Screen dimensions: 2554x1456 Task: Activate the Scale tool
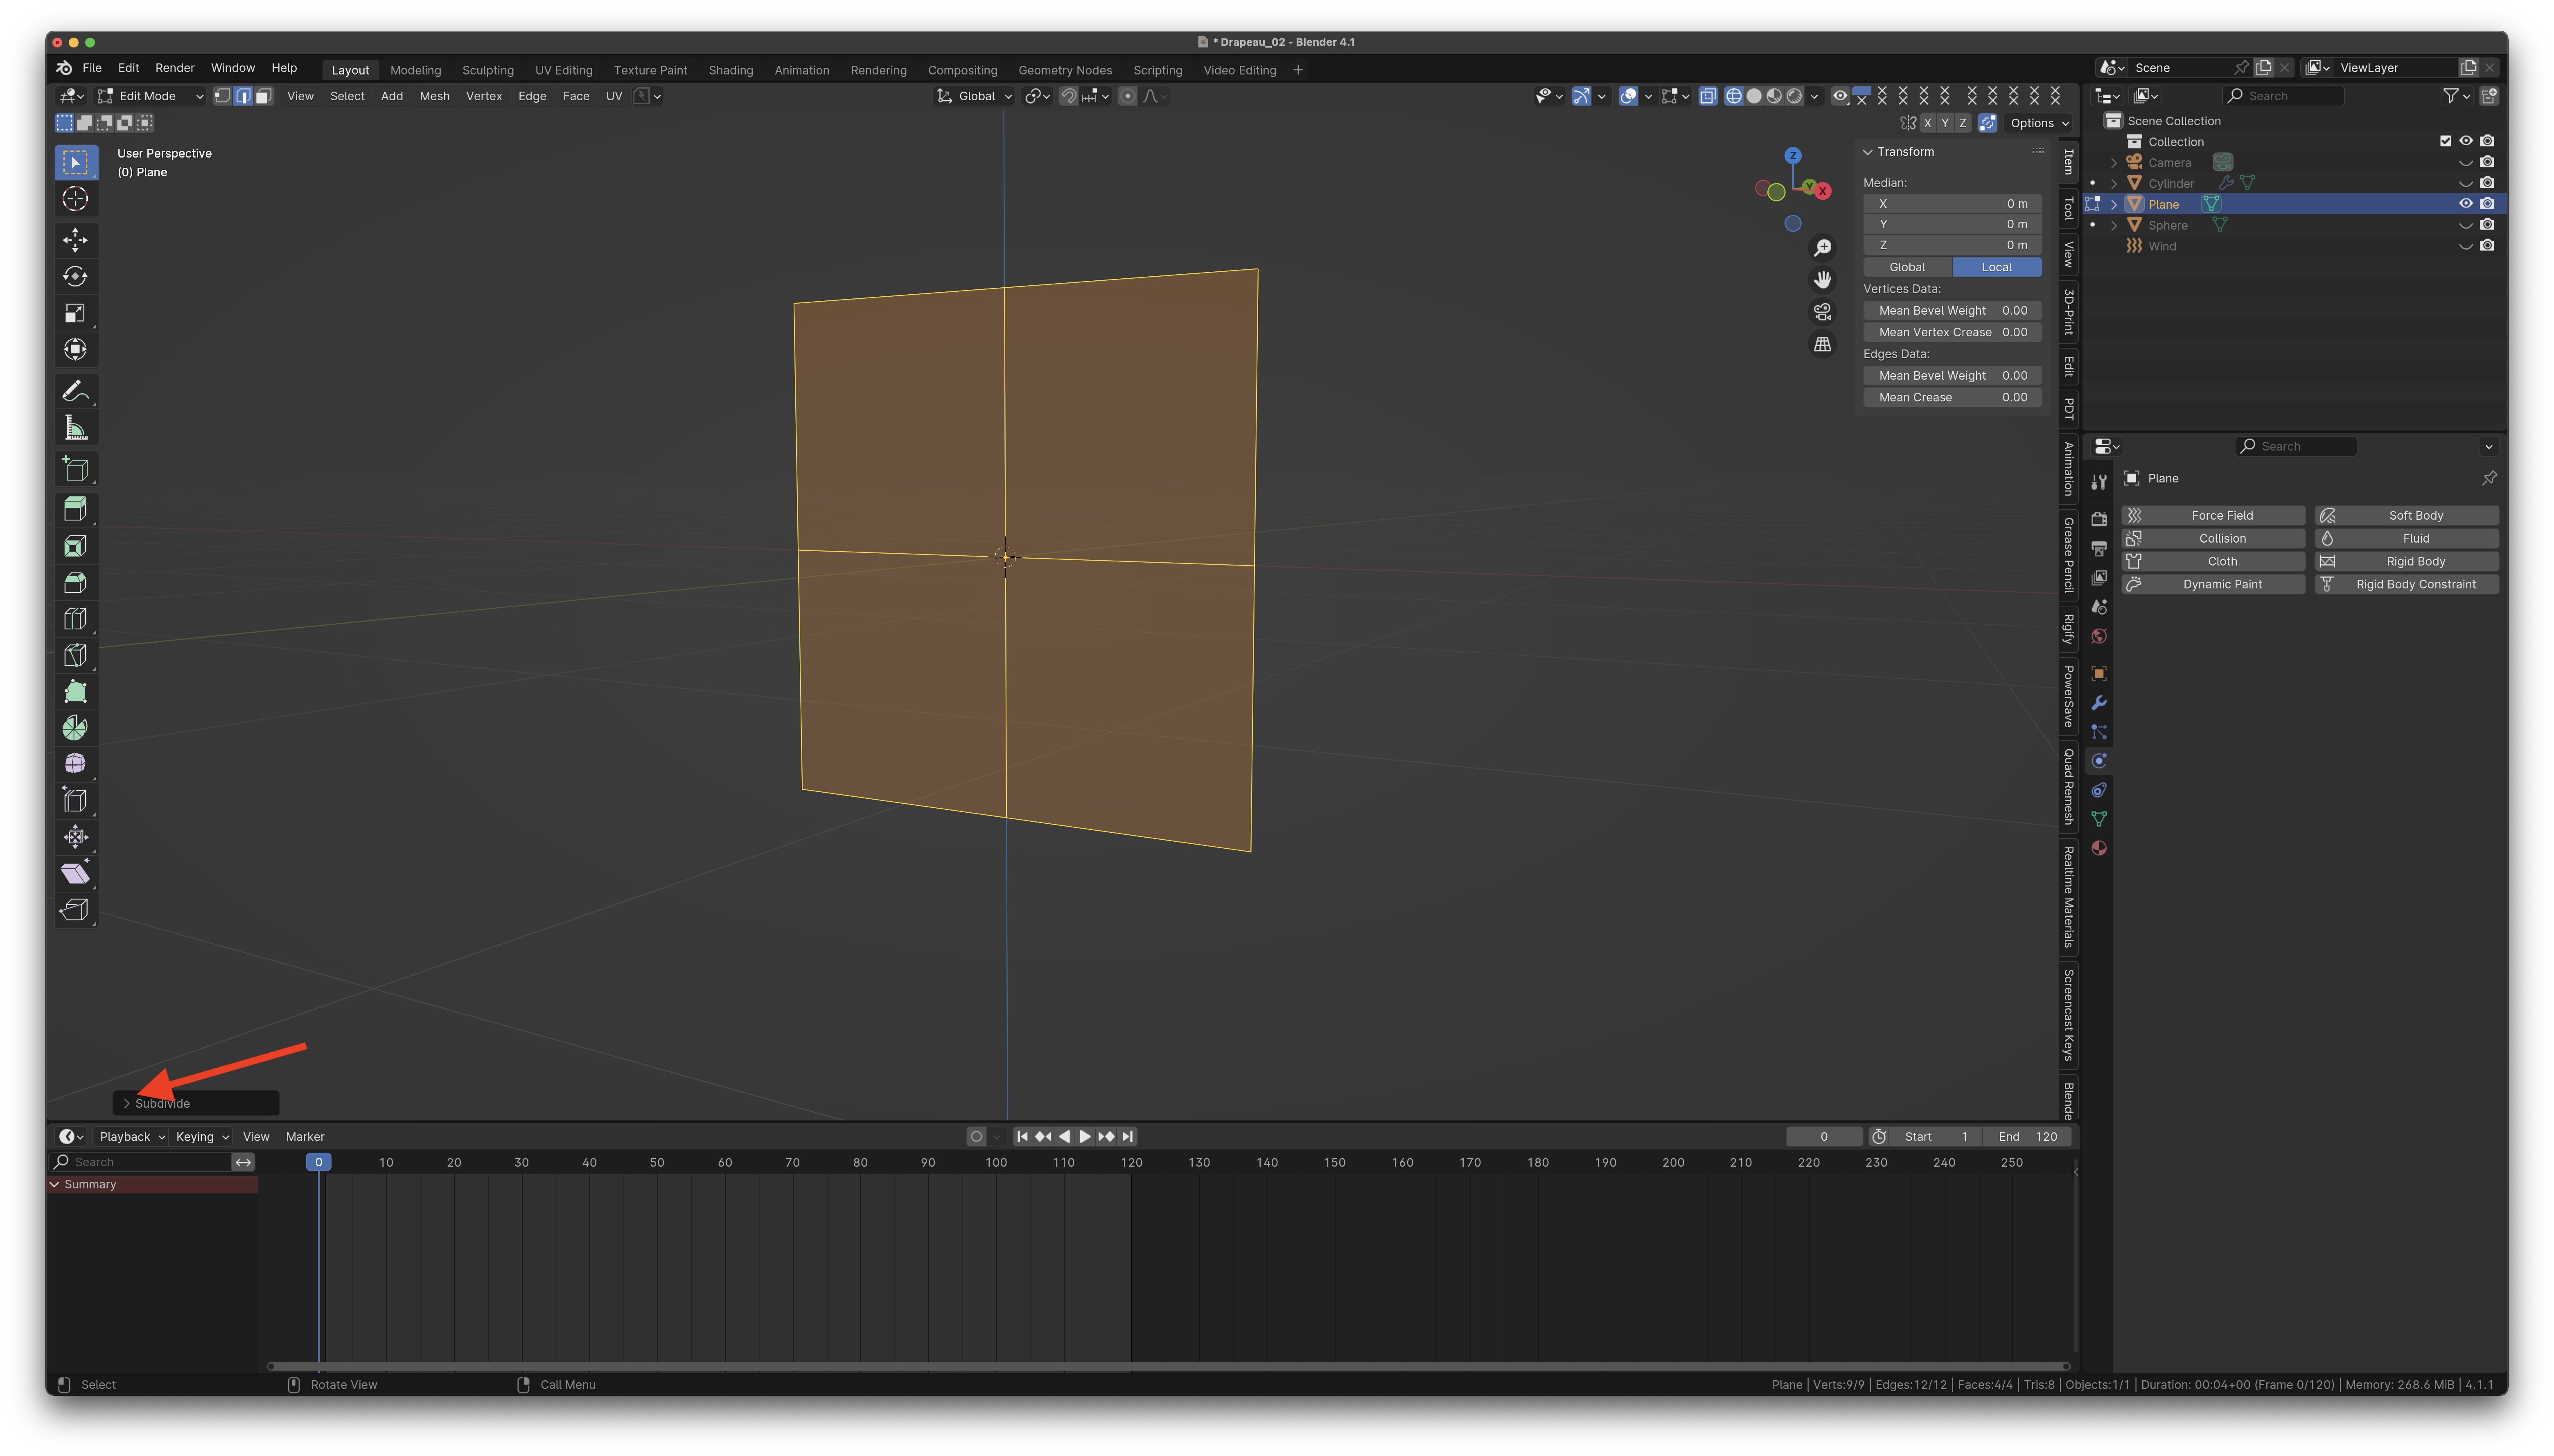tap(75, 313)
